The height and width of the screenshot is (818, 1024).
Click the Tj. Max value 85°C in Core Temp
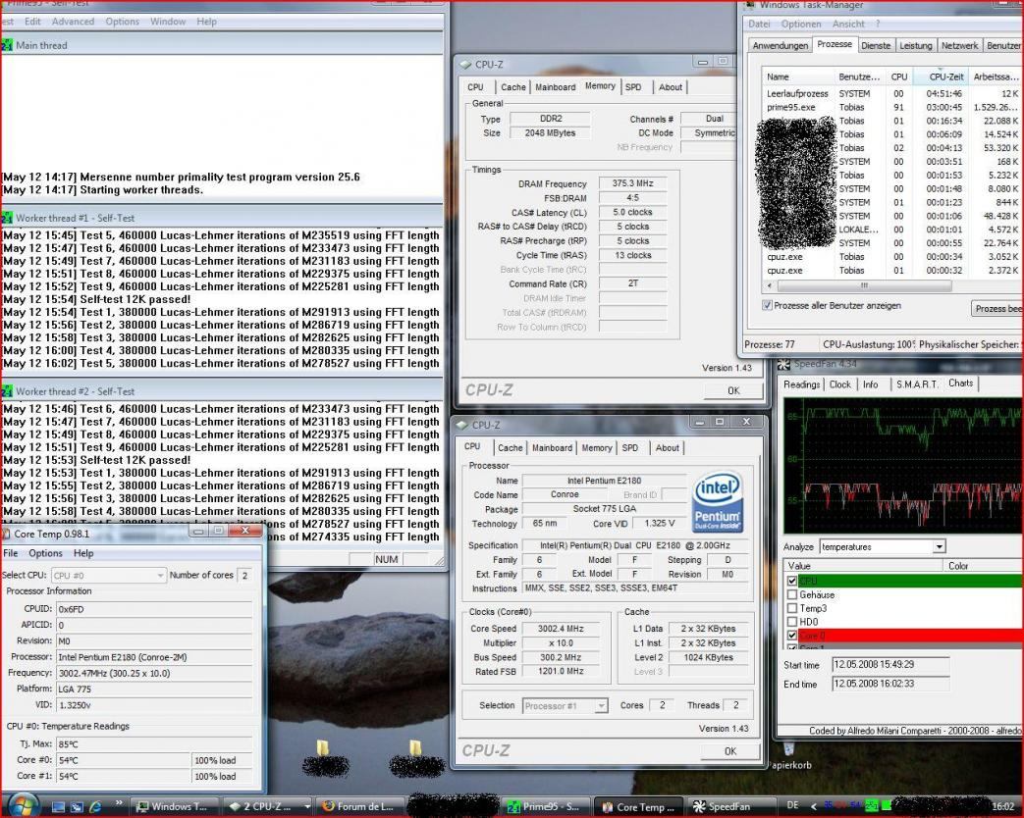click(x=154, y=744)
